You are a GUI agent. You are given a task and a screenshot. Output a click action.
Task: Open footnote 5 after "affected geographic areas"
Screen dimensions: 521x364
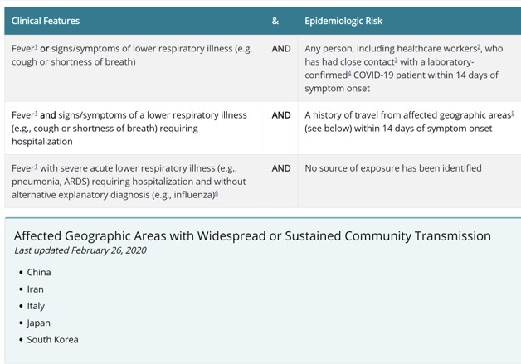tap(513, 114)
